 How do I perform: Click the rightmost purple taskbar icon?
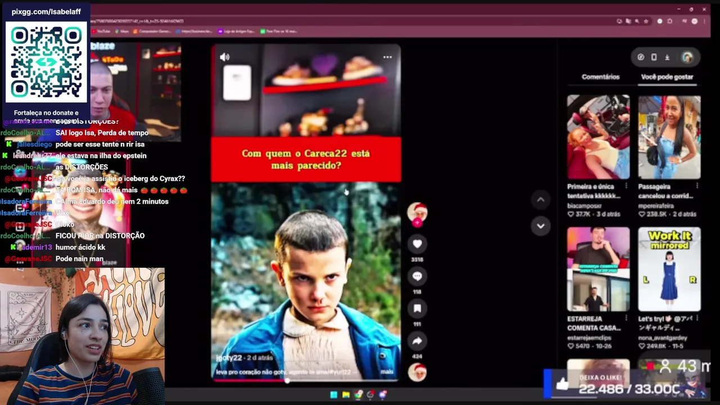click(x=383, y=395)
